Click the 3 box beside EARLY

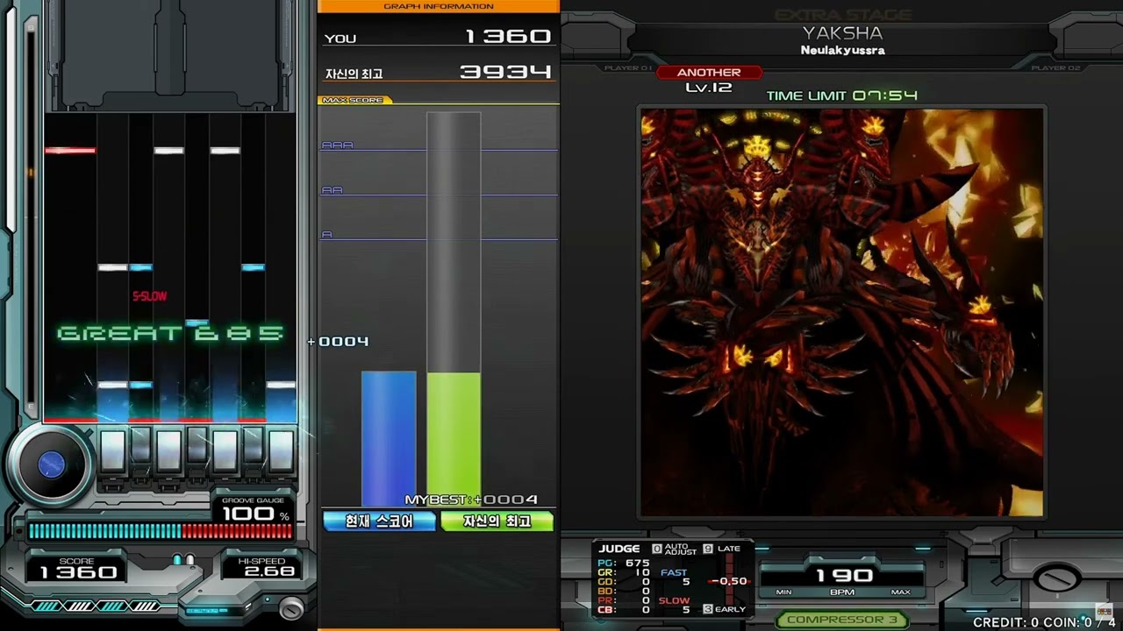tap(708, 609)
